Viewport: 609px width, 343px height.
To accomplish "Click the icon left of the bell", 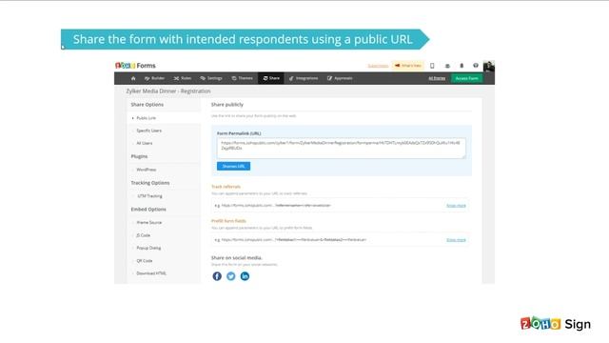I will pos(447,66).
